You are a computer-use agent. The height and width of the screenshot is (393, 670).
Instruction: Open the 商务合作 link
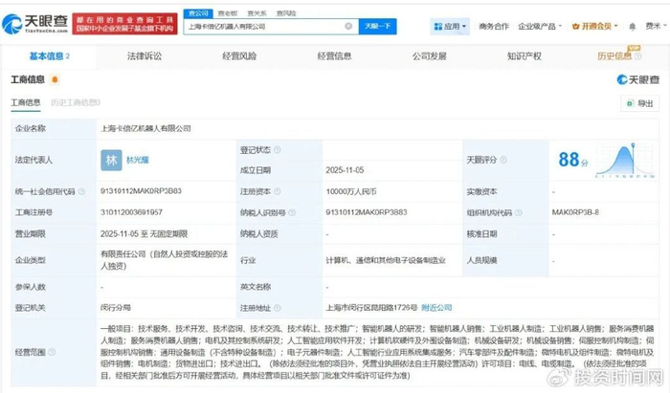494,27
